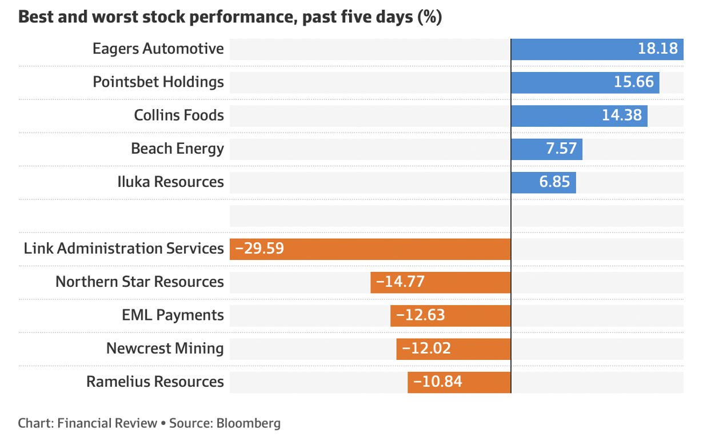Select the Link Administration Services label

(123, 249)
